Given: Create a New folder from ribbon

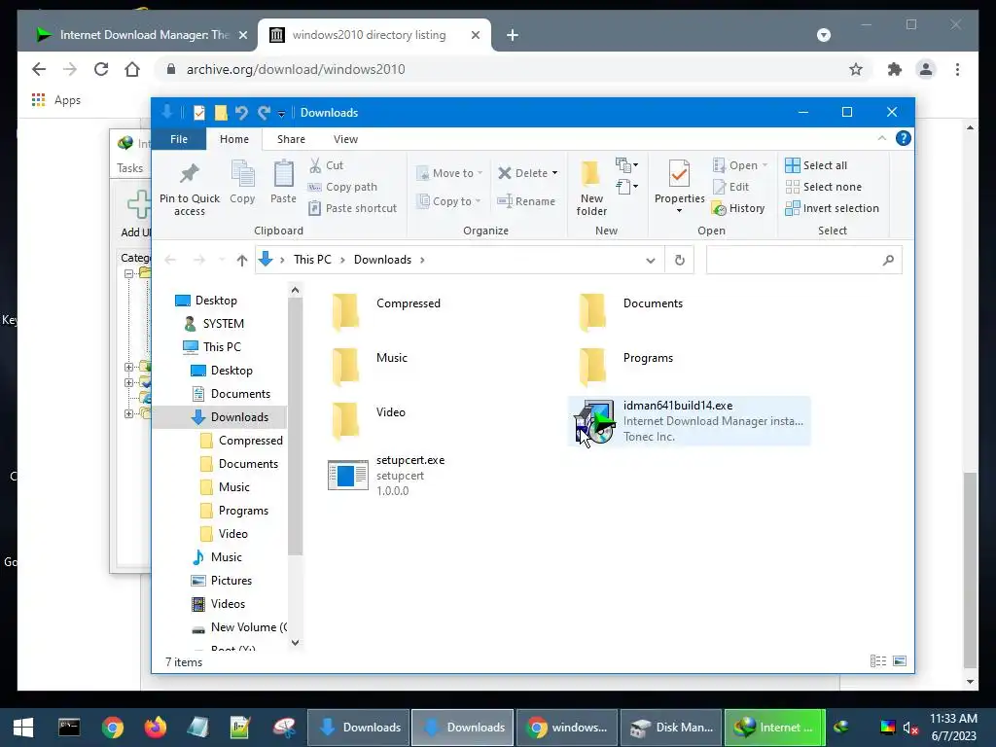Looking at the screenshot, I should (x=591, y=188).
